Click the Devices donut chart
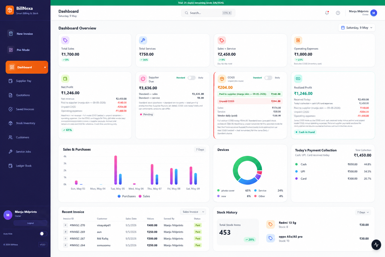This screenshot has width=385, height=257. point(247,170)
